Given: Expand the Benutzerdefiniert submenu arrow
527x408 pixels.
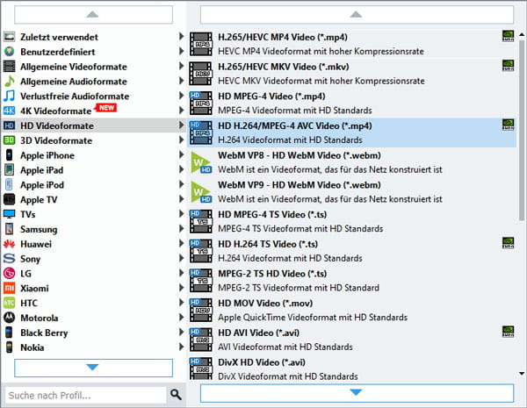Looking at the screenshot, I should click(181, 51).
